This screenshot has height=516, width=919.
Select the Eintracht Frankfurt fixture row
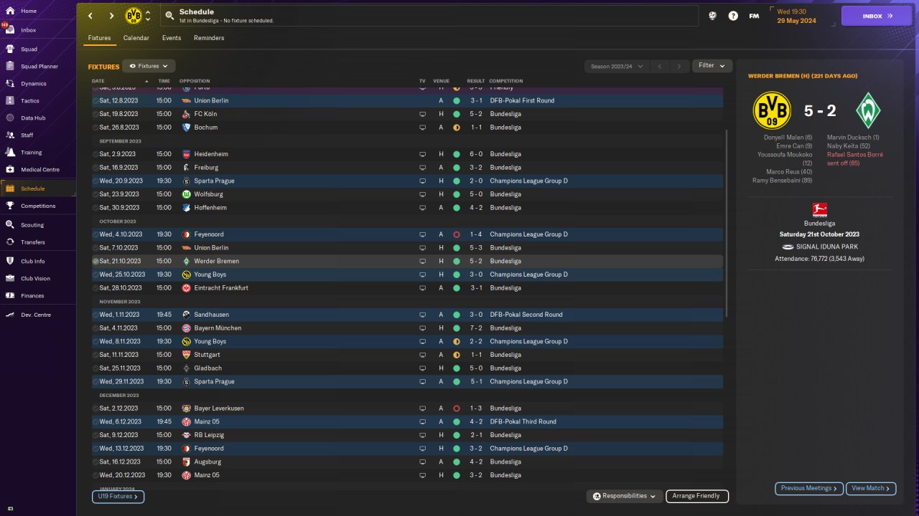pyautogui.click(x=407, y=288)
